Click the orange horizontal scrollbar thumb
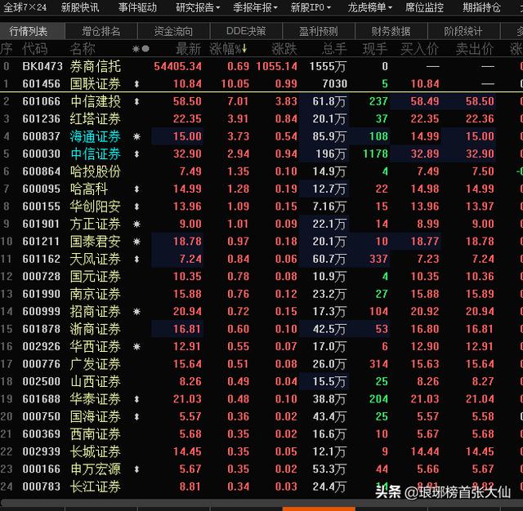Image resolution: width=523 pixels, height=511 pixels. [x=319, y=509]
